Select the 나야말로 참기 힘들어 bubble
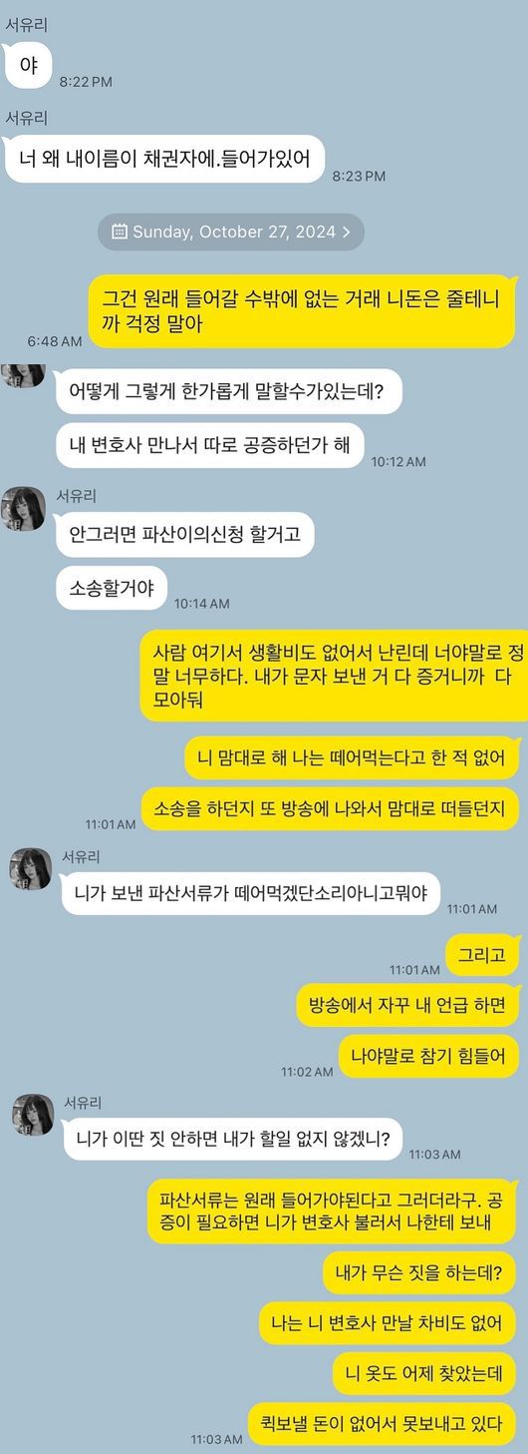 click(428, 1054)
